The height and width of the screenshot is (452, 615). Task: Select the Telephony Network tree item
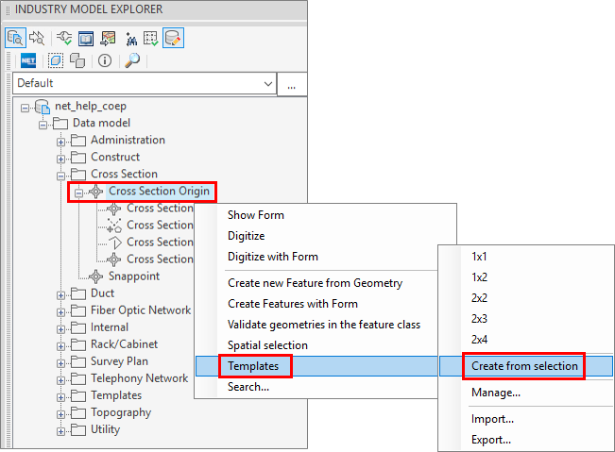(x=139, y=378)
